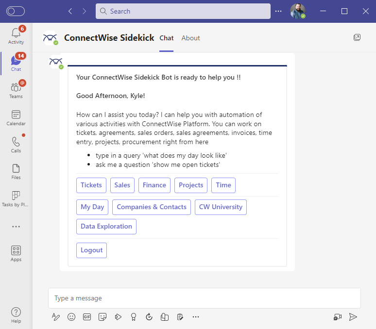Maximize the Teams window

point(344,11)
